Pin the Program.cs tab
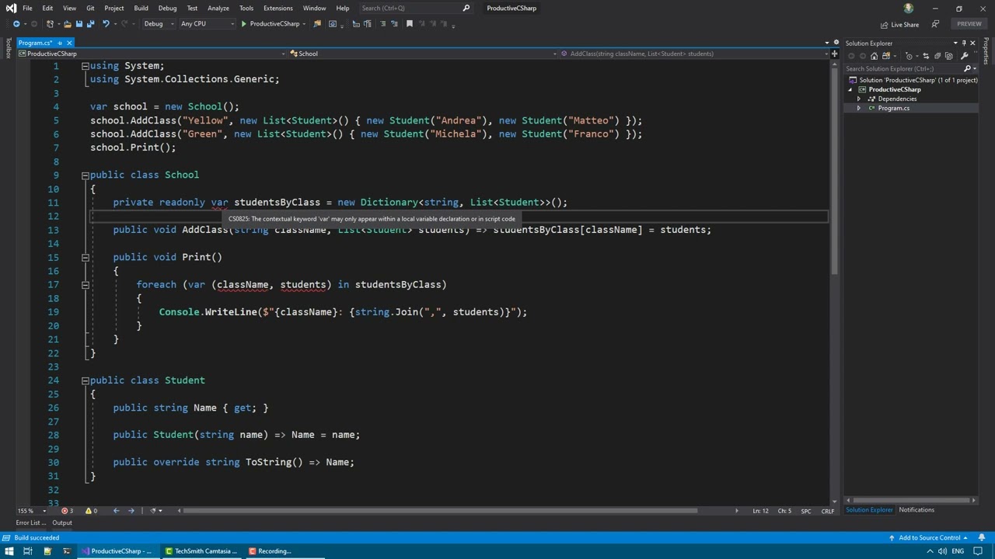The height and width of the screenshot is (559, 995). coord(60,43)
